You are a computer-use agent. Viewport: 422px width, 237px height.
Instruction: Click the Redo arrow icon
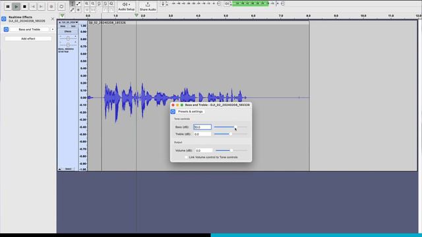click(x=111, y=10)
